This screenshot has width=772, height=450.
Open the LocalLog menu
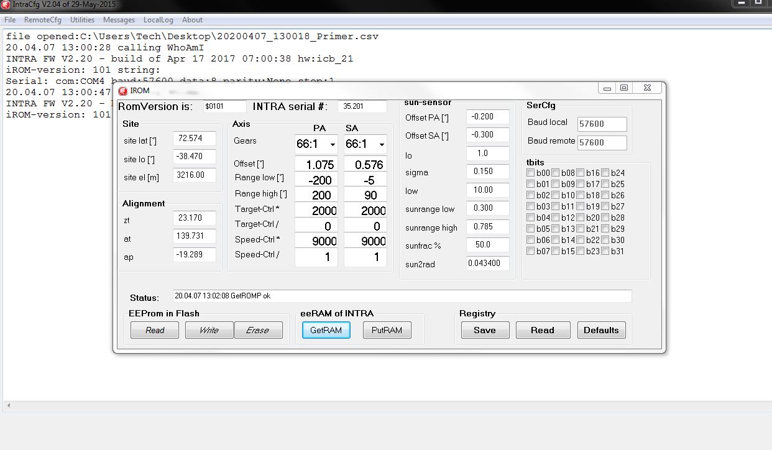pos(158,20)
